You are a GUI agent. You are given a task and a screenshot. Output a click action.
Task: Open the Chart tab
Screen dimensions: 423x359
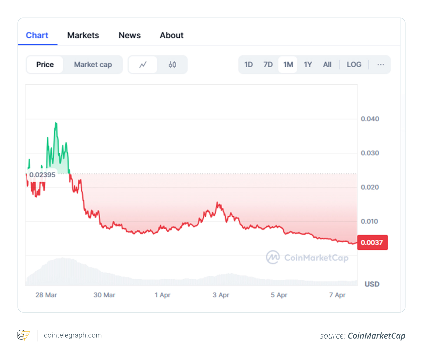[37, 35]
